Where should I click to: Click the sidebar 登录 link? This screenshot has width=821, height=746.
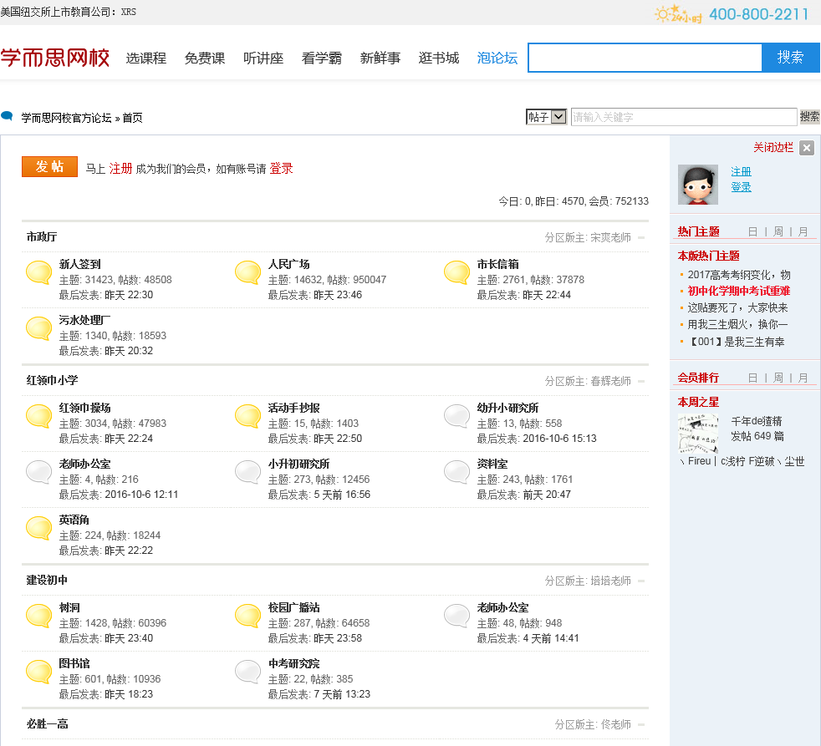point(741,187)
